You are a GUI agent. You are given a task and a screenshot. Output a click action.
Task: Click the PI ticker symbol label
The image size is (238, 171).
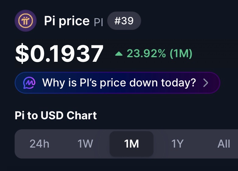pos(98,22)
